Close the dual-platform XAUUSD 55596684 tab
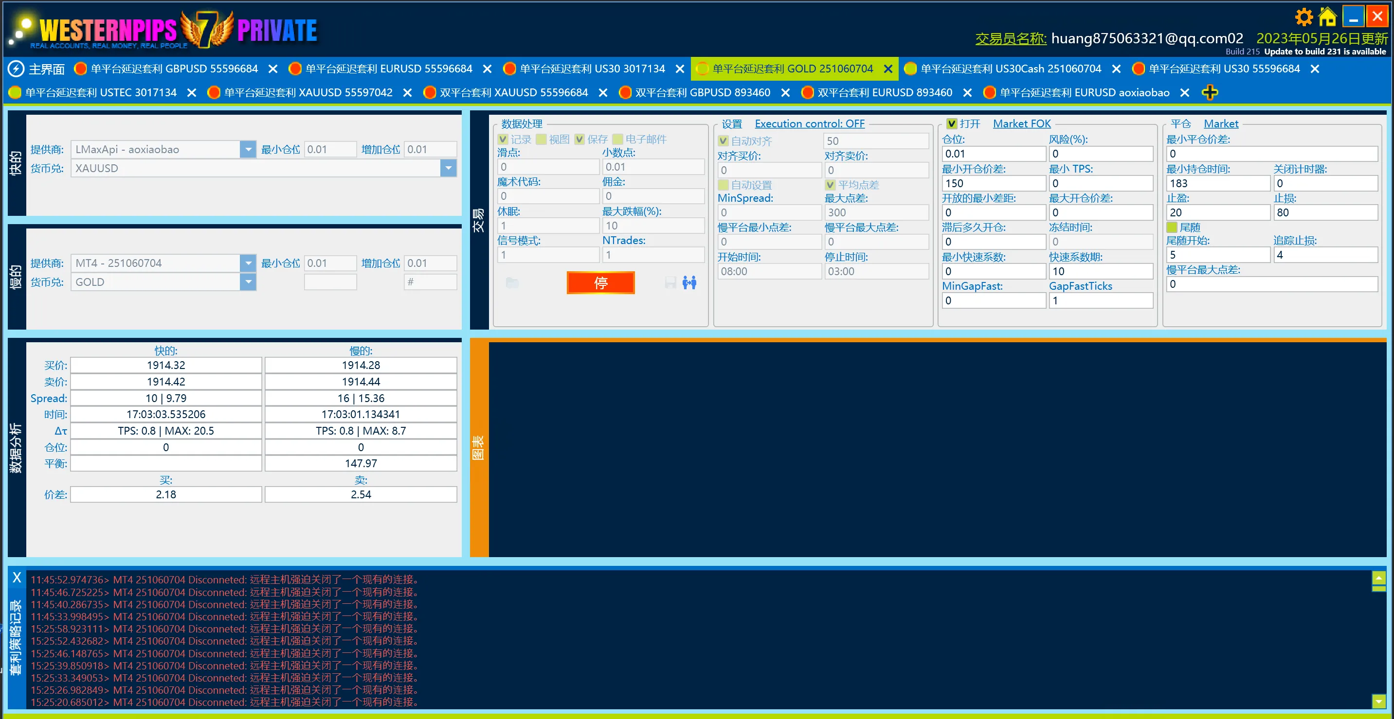The image size is (1394, 719). pos(603,93)
